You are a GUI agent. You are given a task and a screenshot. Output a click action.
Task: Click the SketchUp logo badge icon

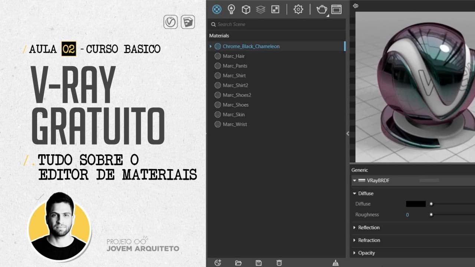pyautogui.click(x=188, y=22)
